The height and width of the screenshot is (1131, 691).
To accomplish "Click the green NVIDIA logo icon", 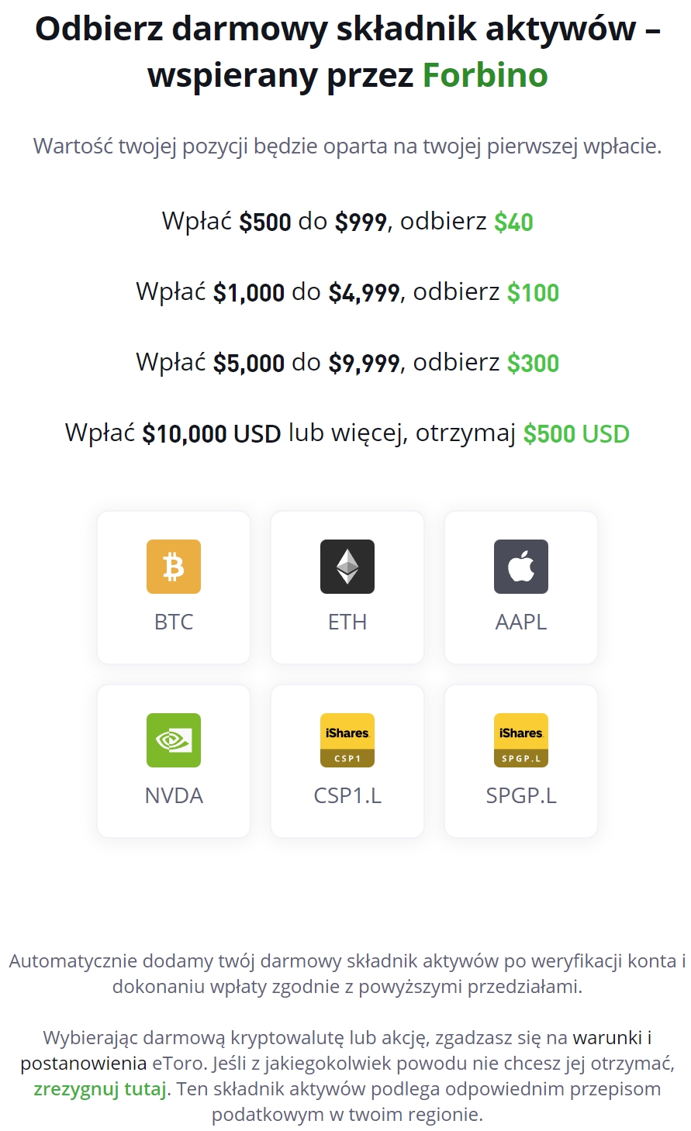I will pos(174,740).
